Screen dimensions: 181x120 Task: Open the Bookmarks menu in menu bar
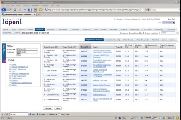(35, 5)
